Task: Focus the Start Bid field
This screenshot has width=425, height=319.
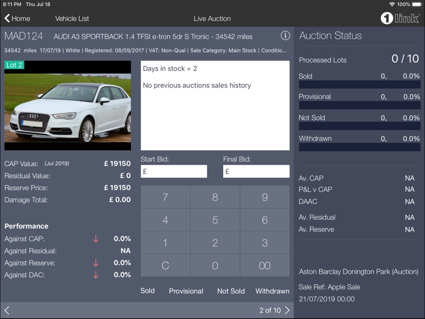Action: 174,171
